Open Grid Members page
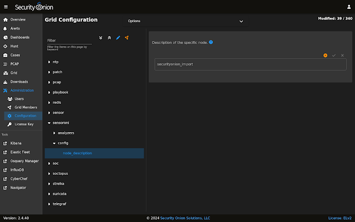Screen dimensions: 355x222 coord(26,107)
